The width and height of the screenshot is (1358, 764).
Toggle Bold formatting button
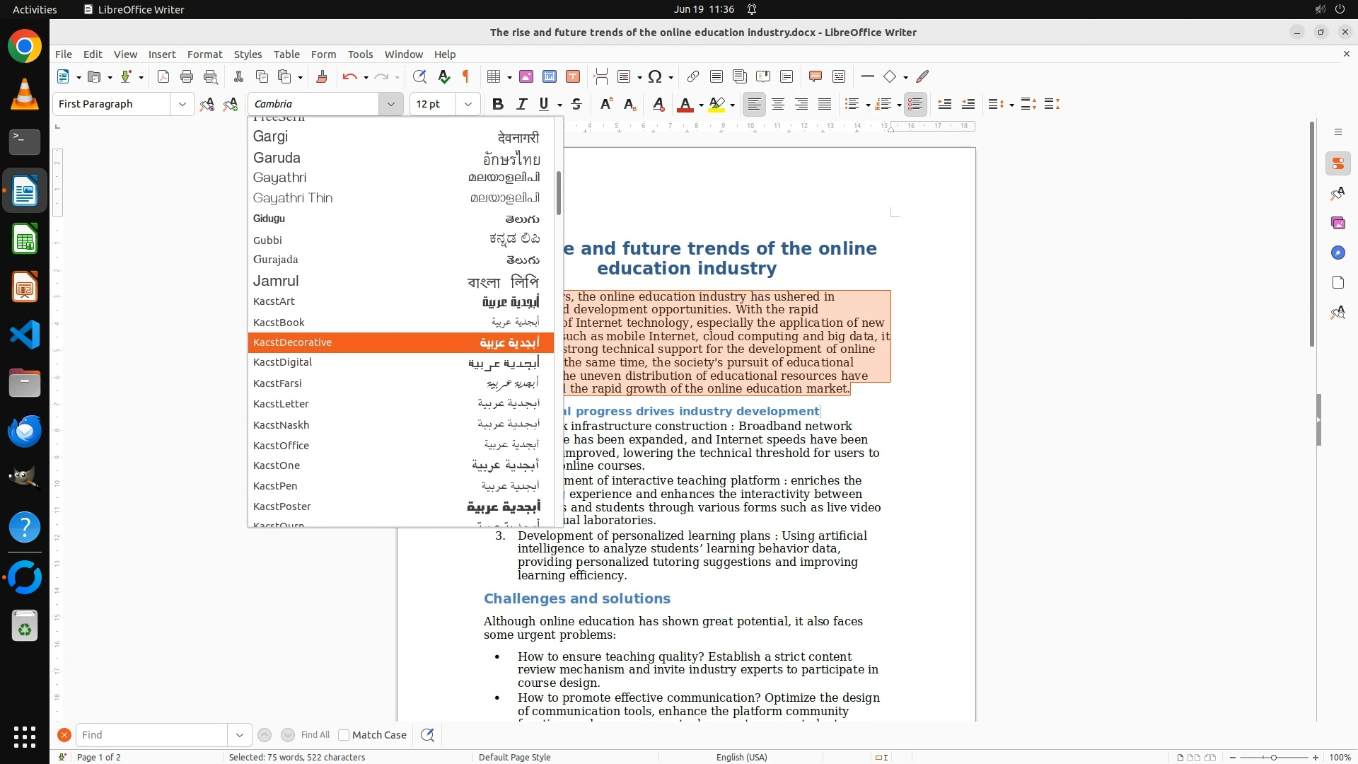[498, 104]
